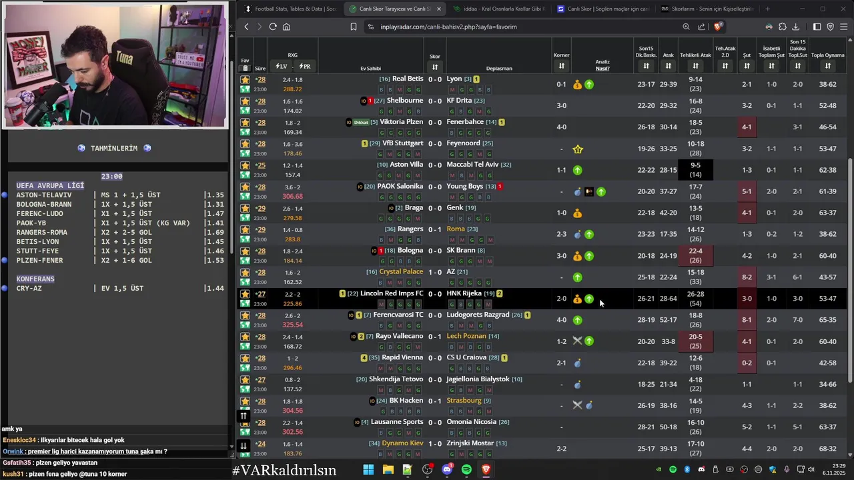Toggle favorite star for Shelbourne row
This screenshot has height=480, width=854.
[x=245, y=101]
